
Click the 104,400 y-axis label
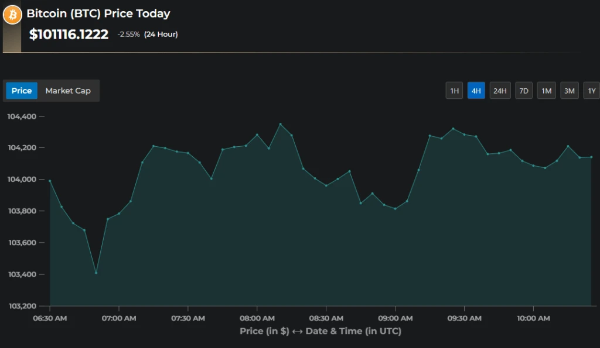pyautogui.click(x=22, y=116)
